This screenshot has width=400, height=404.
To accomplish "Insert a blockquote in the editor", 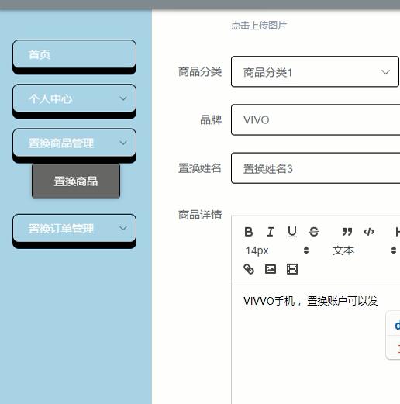I will point(347,232).
